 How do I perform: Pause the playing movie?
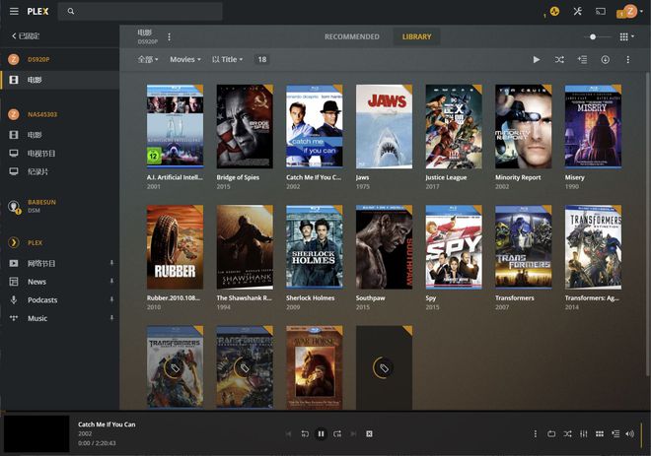(321, 433)
